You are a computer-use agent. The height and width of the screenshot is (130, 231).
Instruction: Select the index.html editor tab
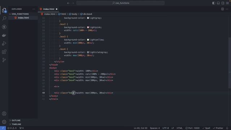[49, 9]
